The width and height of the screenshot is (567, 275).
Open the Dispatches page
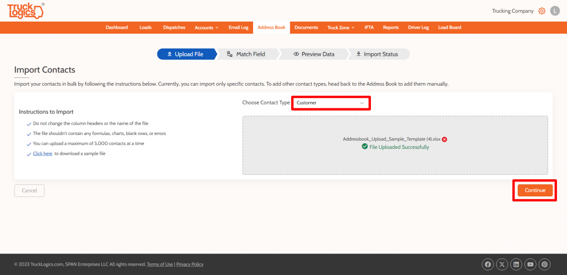click(174, 28)
